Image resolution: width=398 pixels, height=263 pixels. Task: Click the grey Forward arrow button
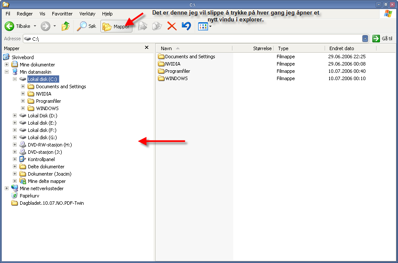point(46,26)
